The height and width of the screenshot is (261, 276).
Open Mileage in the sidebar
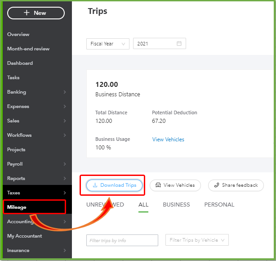17,207
